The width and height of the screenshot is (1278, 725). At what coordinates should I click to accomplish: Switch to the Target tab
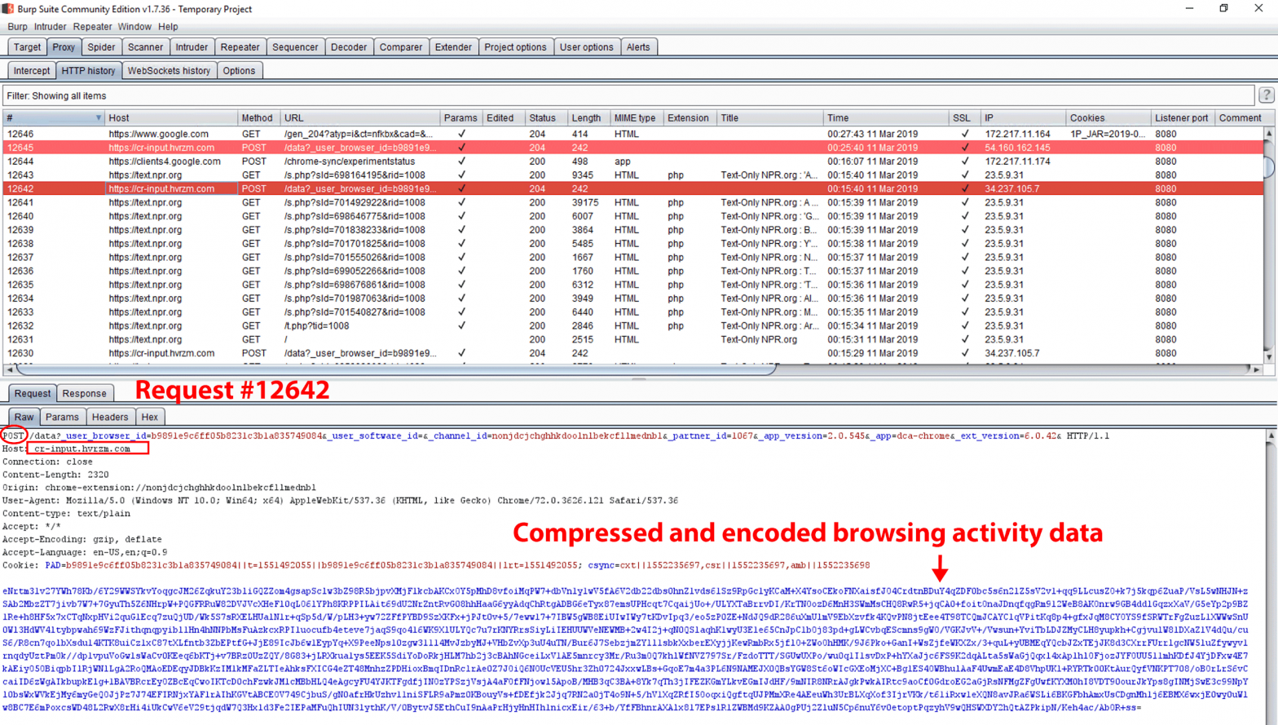point(27,47)
